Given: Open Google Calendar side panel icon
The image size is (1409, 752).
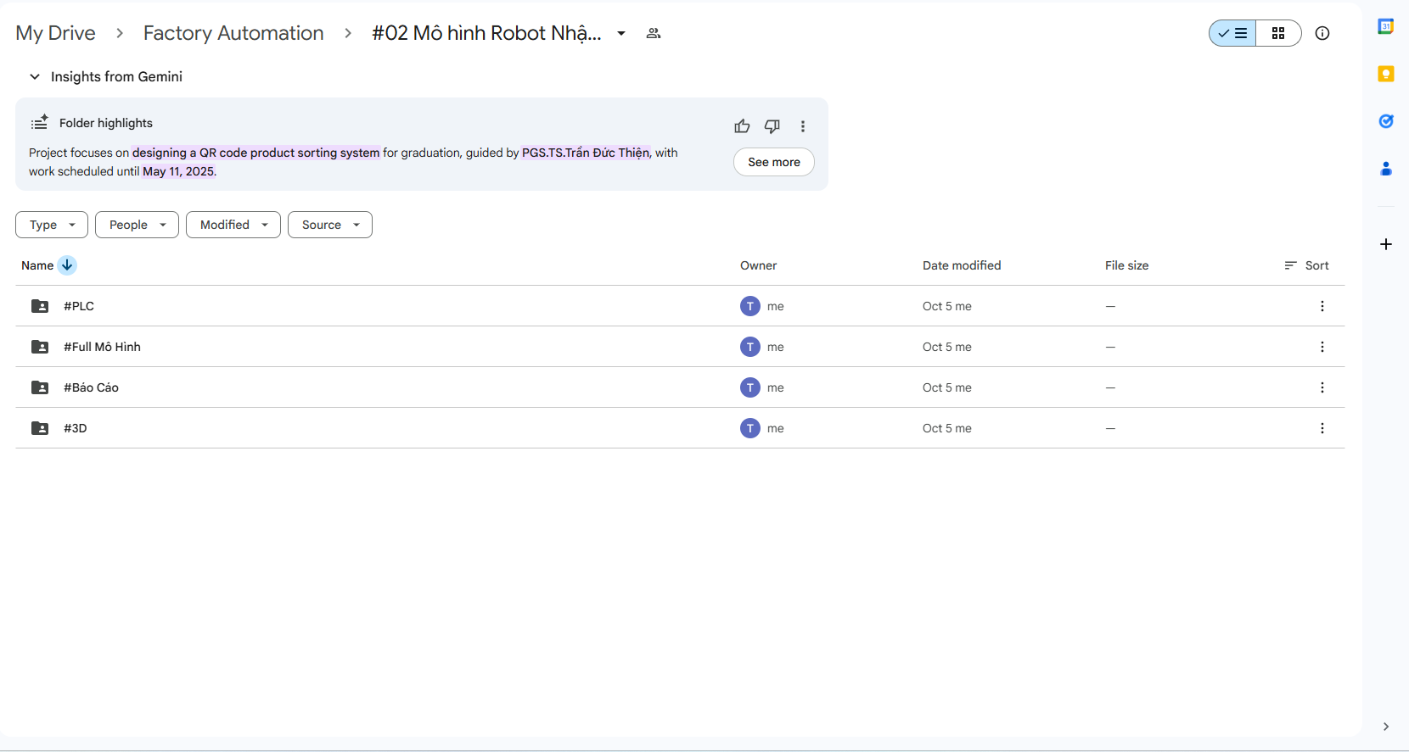Looking at the screenshot, I should point(1385,26).
